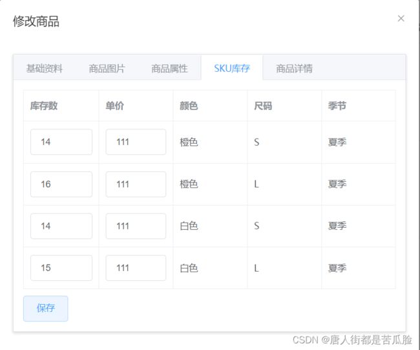Select price input in the 白色 L row
The width and height of the screenshot is (420, 350).
tap(136, 268)
